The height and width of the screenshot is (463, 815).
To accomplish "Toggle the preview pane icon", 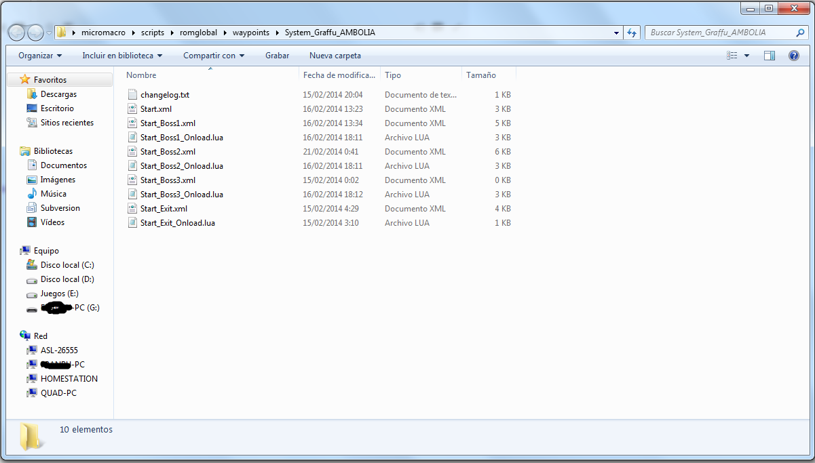I will (x=769, y=56).
